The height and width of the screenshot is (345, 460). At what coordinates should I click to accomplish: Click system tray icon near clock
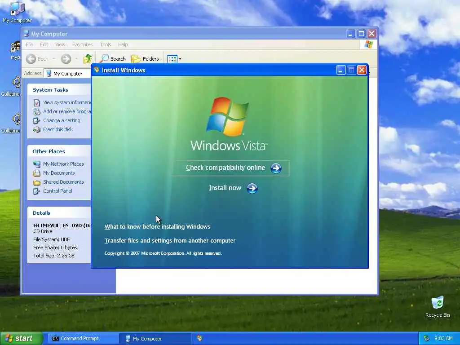[426, 339]
